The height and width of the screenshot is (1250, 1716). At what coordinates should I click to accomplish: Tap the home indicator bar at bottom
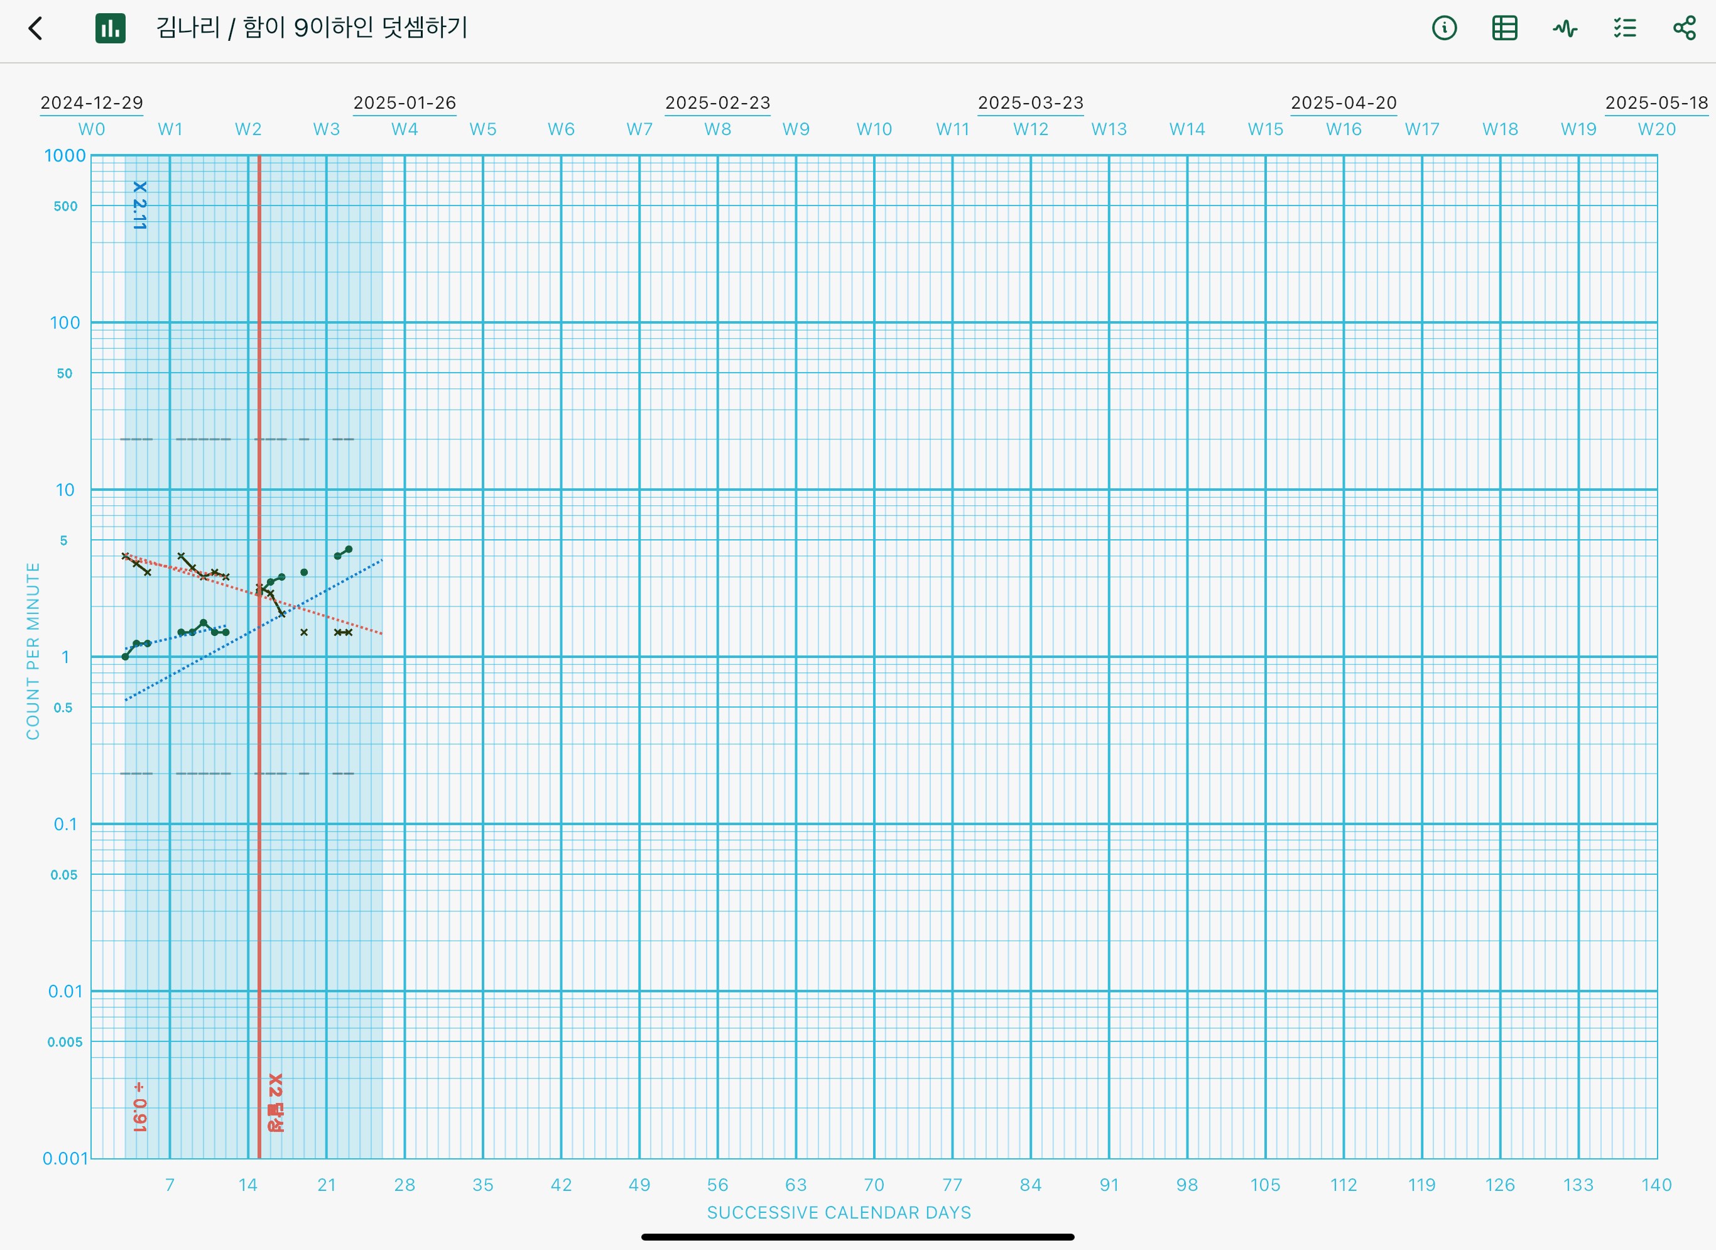pyautogui.click(x=857, y=1236)
